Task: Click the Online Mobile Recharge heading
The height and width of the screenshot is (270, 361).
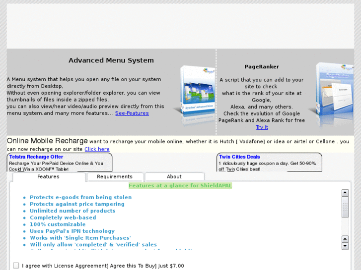Action: pos(47,141)
